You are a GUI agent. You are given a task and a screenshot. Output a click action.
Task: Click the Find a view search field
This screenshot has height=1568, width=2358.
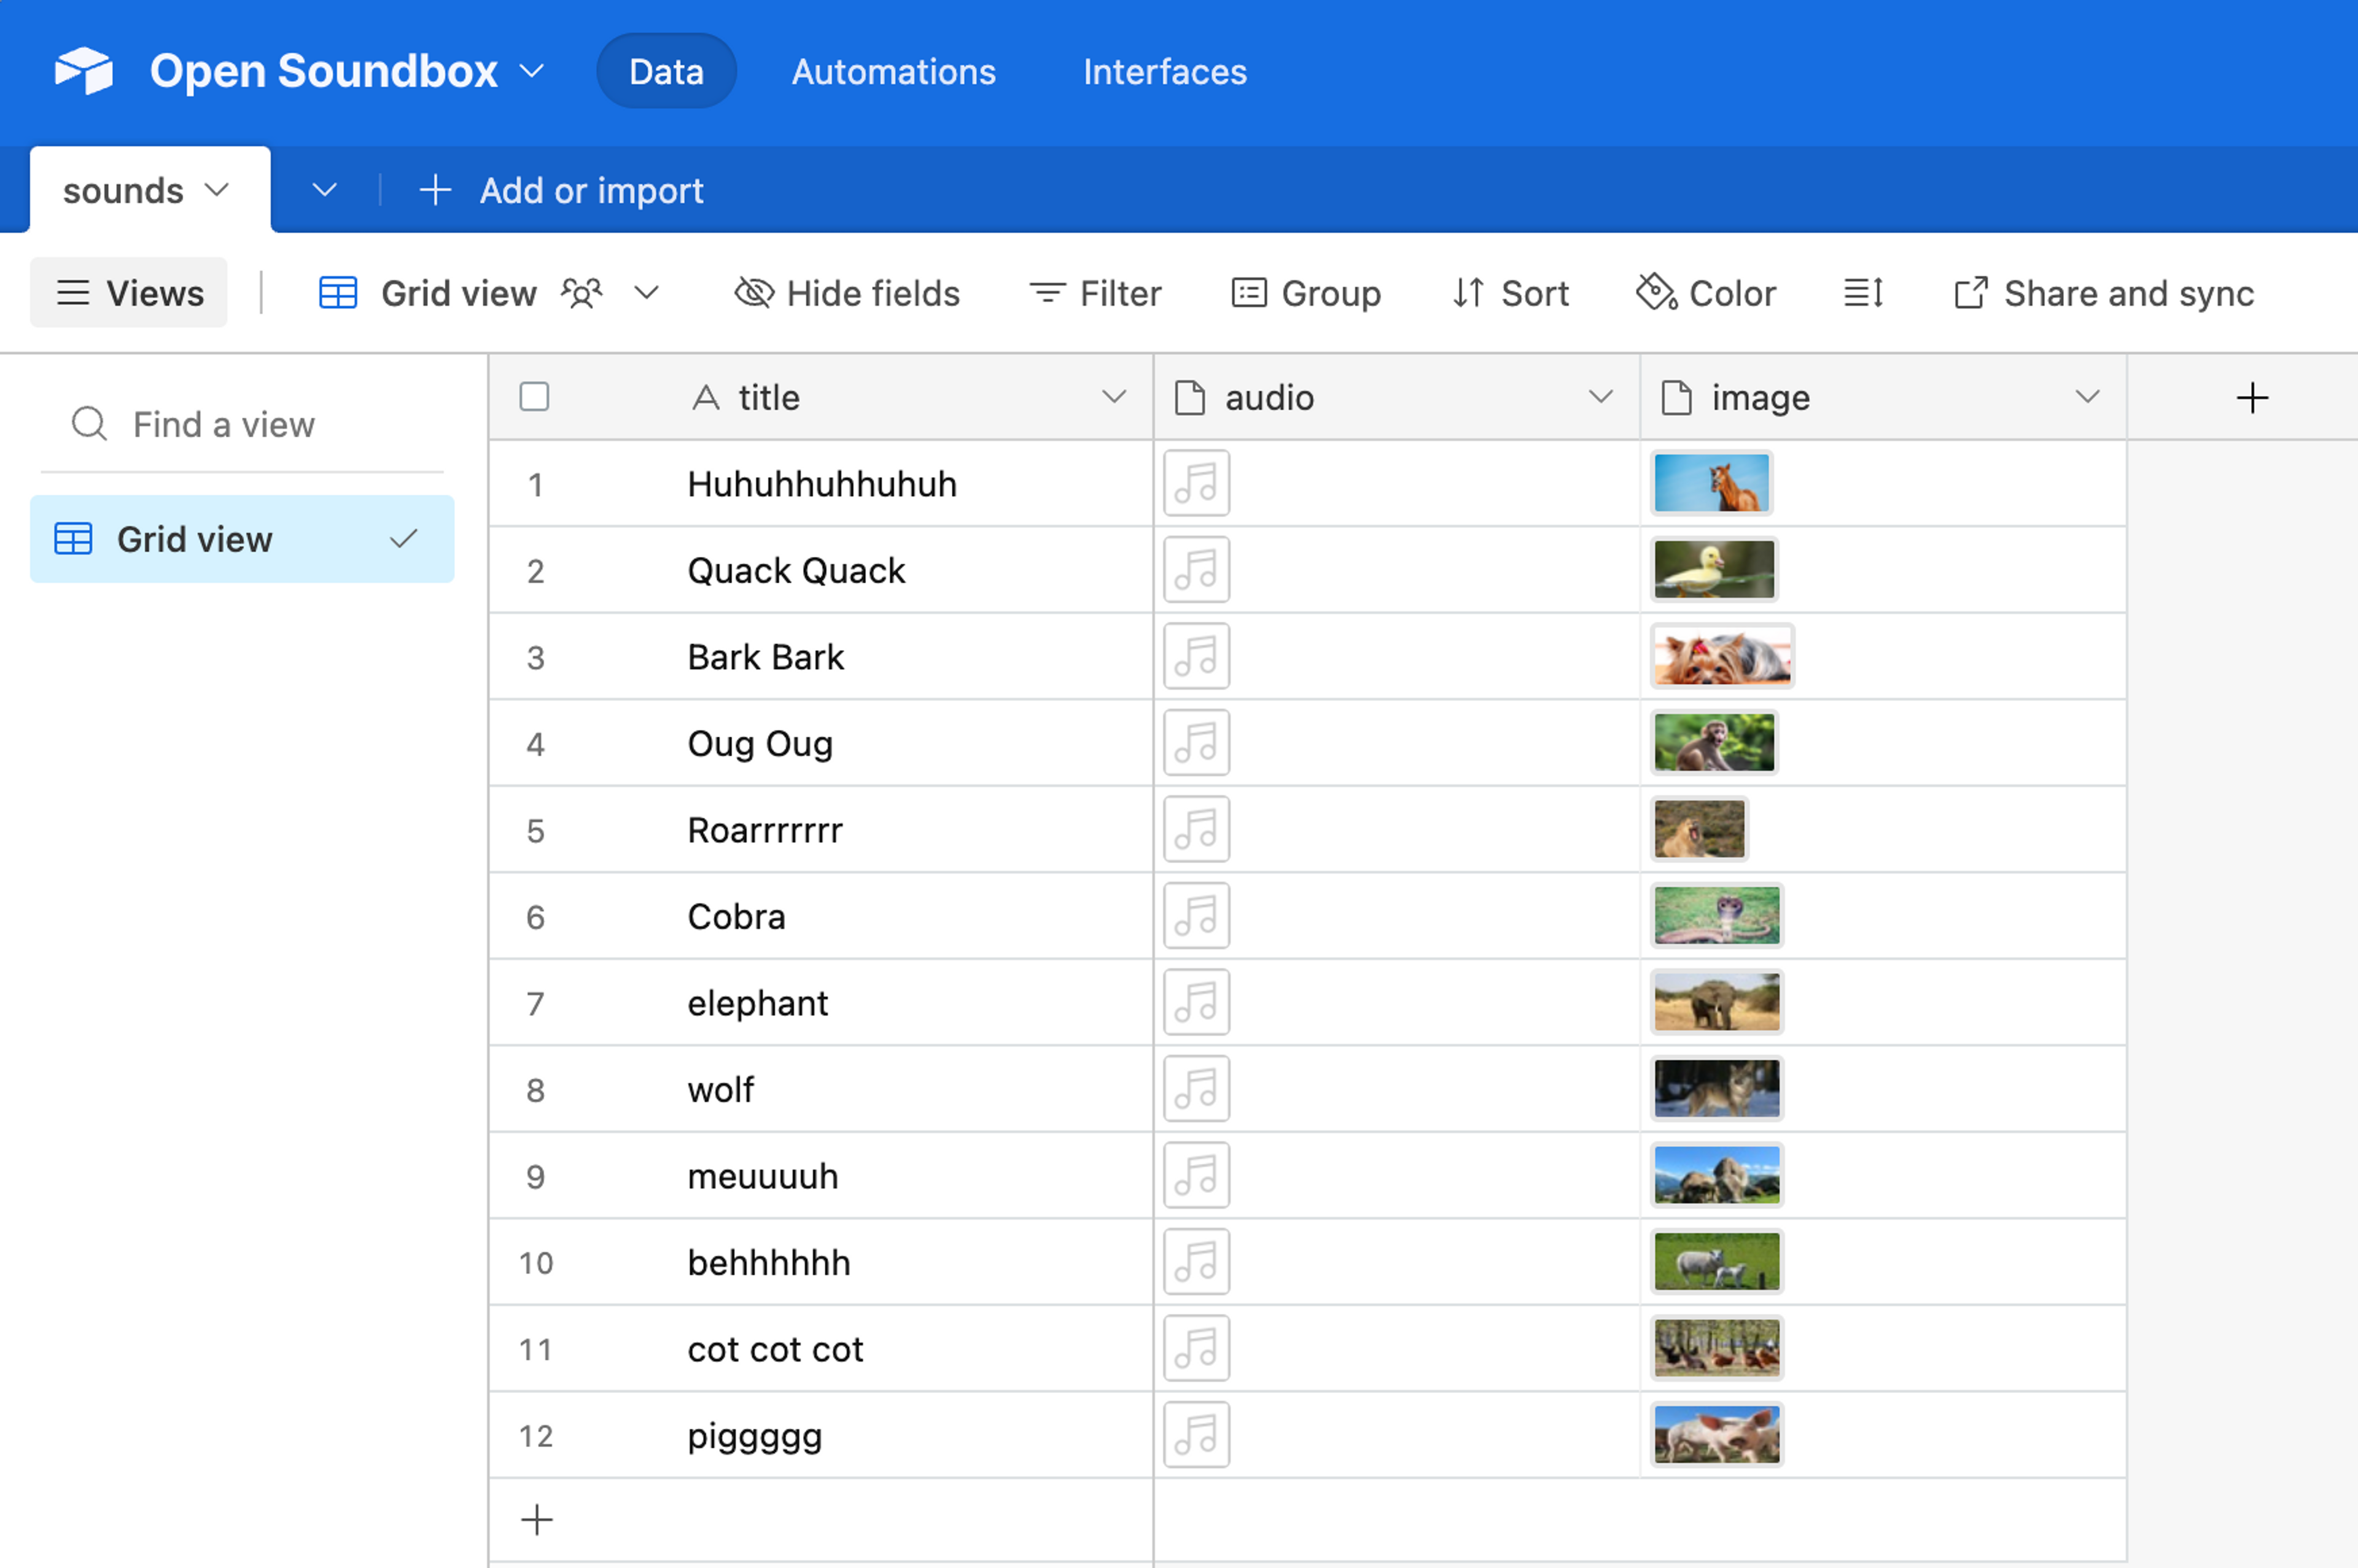click(224, 424)
